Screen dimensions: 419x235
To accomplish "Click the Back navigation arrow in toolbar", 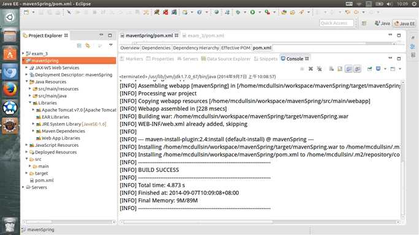I will (x=356, y=12).
